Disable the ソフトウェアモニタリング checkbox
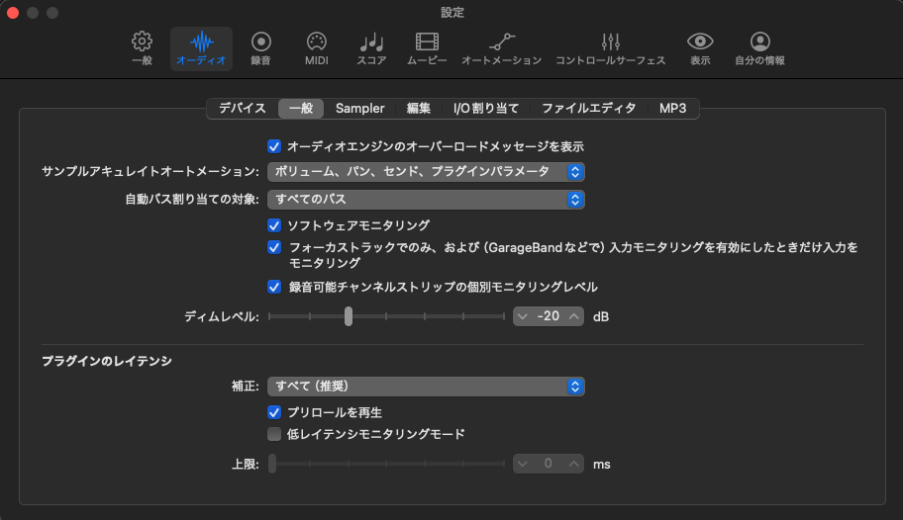The width and height of the screenshot is (903, 520). point(275,225)
